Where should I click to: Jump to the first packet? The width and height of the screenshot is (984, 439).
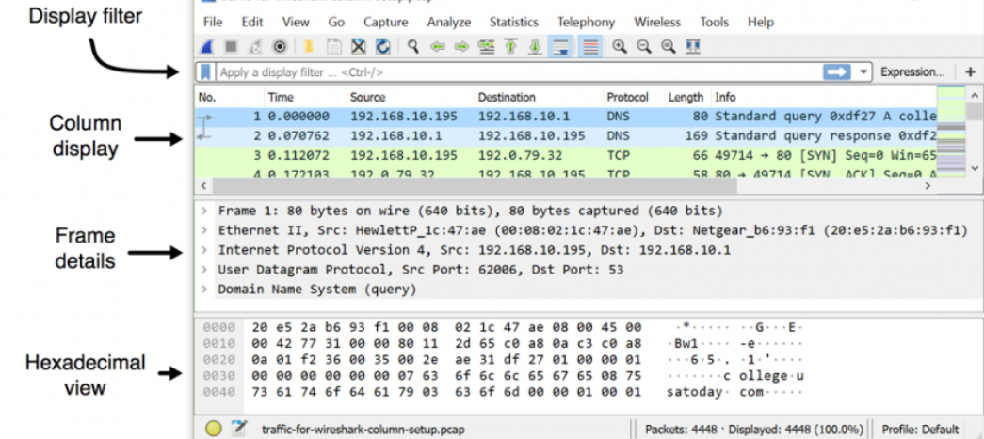(510, 47)
